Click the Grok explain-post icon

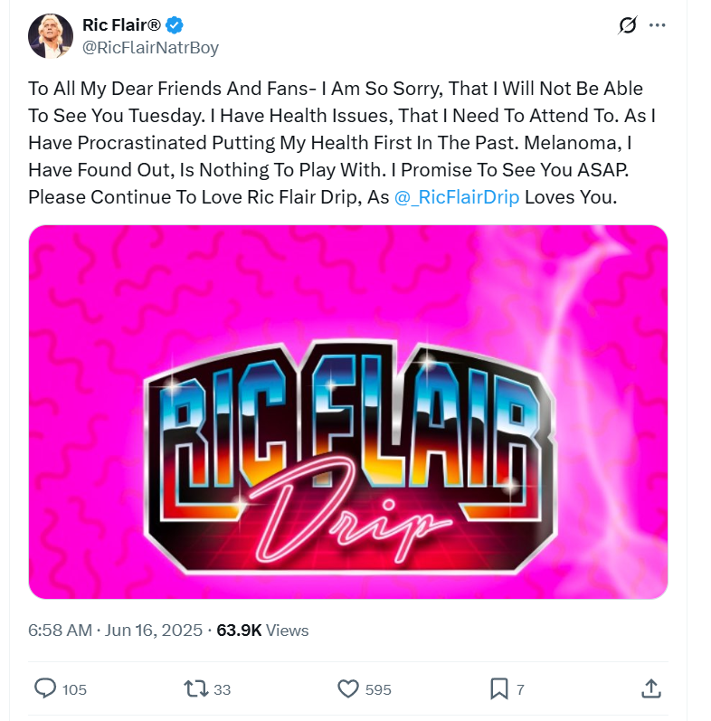627,25
